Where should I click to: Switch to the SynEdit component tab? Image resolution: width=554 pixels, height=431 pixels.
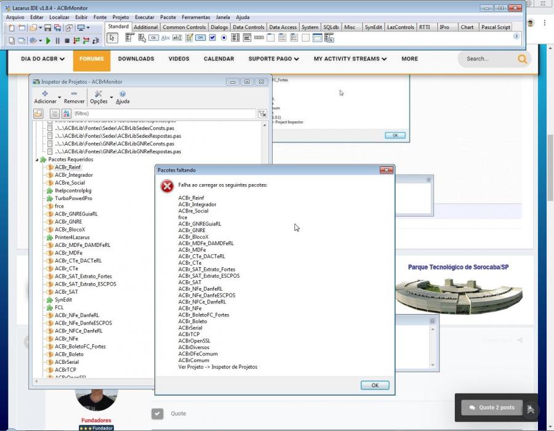[x=374, y=27]
